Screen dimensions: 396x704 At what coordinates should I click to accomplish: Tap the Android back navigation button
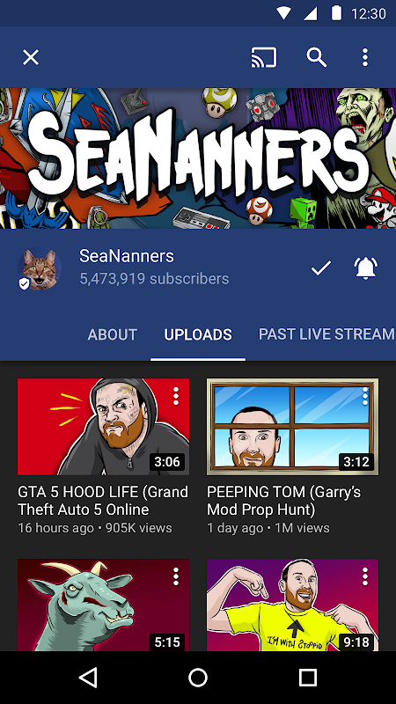pyautogui.click(x=88, y=677)
